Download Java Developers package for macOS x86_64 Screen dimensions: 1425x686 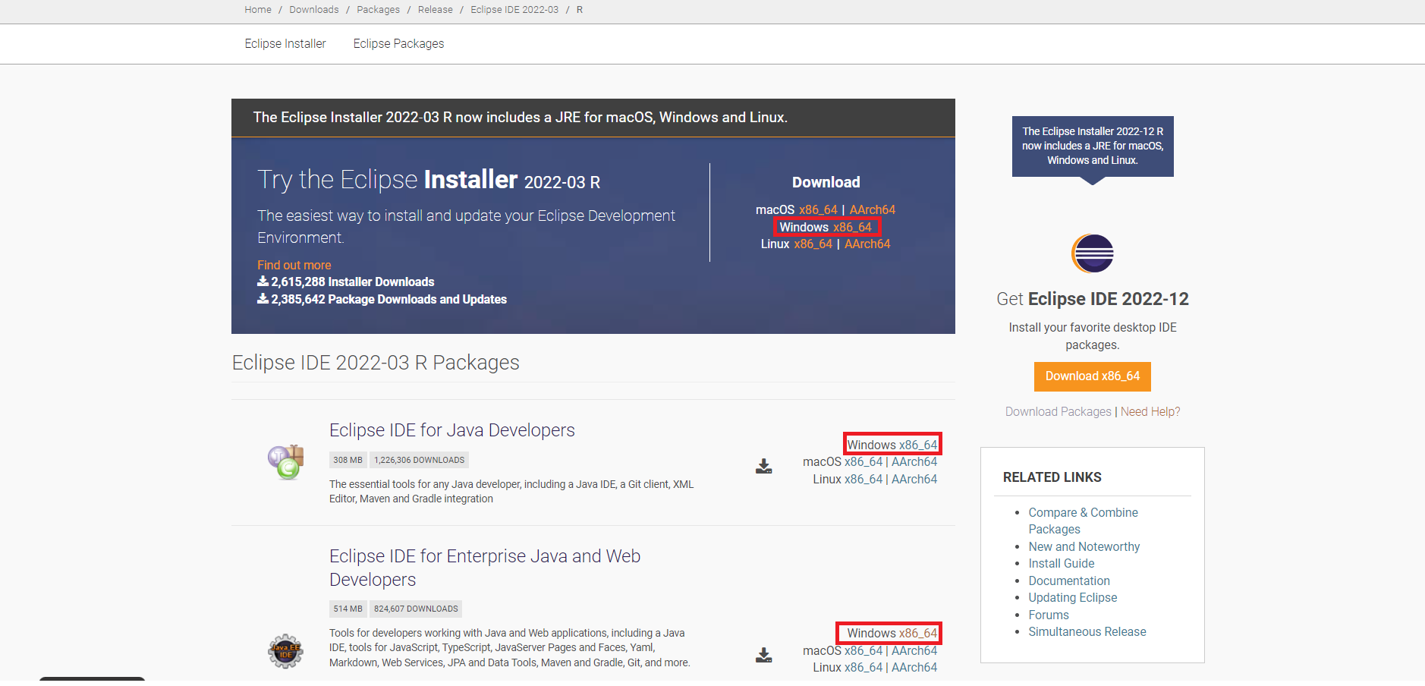pyautogui.click(x=863, y=461)
